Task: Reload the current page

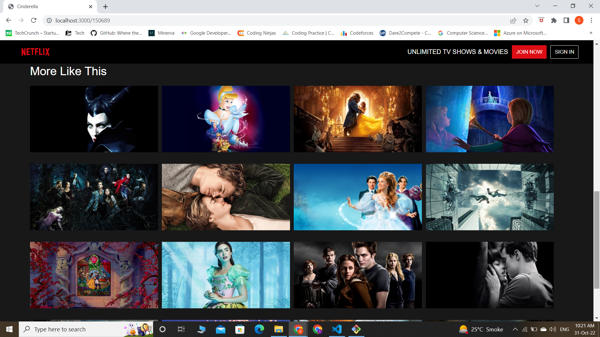Action: (34, 20)
